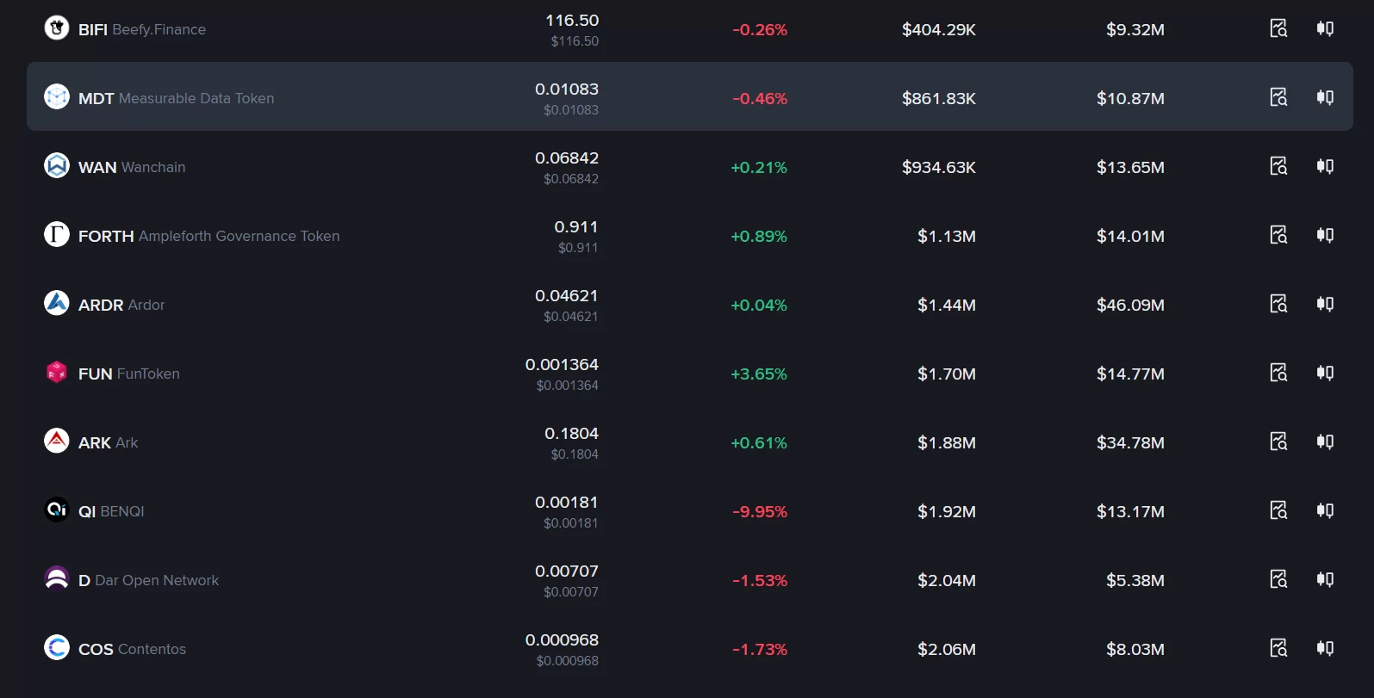Viewport: 1374px width, 698px height.
Task: Open the BIFI Beefy.Finance details icon
Action: pyautogui.click(x=1278, y=28)
